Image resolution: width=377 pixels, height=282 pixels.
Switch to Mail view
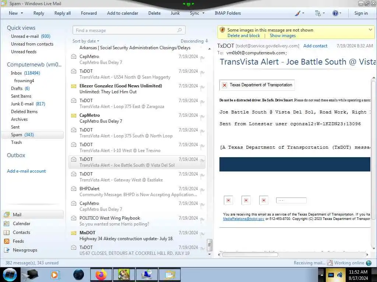(x=33, y=214)
